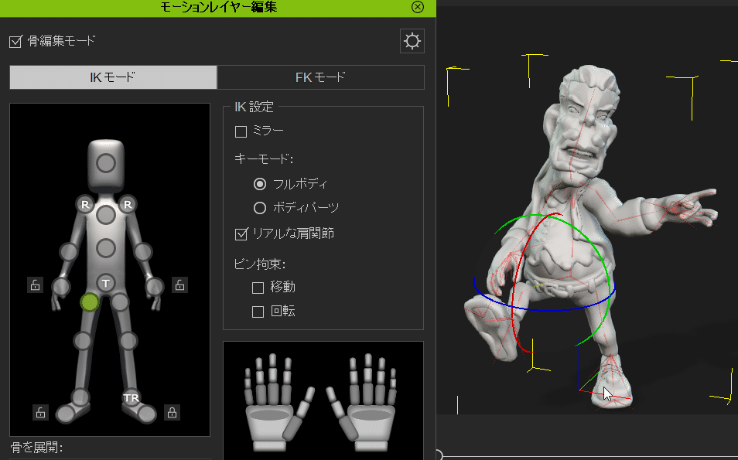Select the ボディパーツ radio button
Image resolution: width=738 pixels, height=460 pixels.
[x=258, y=207]
